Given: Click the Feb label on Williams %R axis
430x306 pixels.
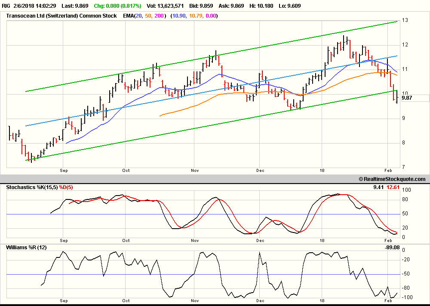Looking at the screenshot, I should (388, 300).
